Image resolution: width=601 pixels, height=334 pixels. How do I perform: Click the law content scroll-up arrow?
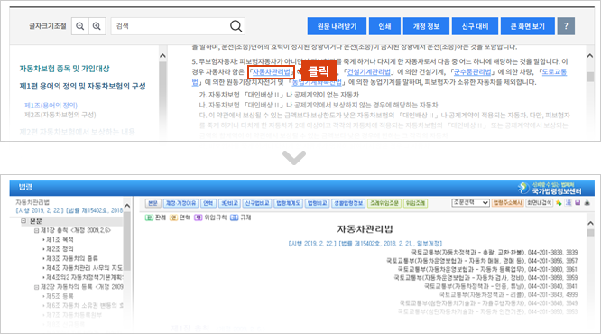[591, 223]
